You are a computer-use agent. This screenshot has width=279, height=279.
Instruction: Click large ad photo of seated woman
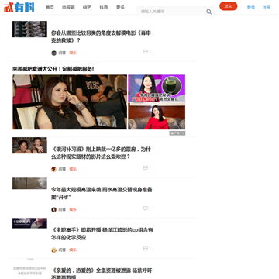point(70,102)
